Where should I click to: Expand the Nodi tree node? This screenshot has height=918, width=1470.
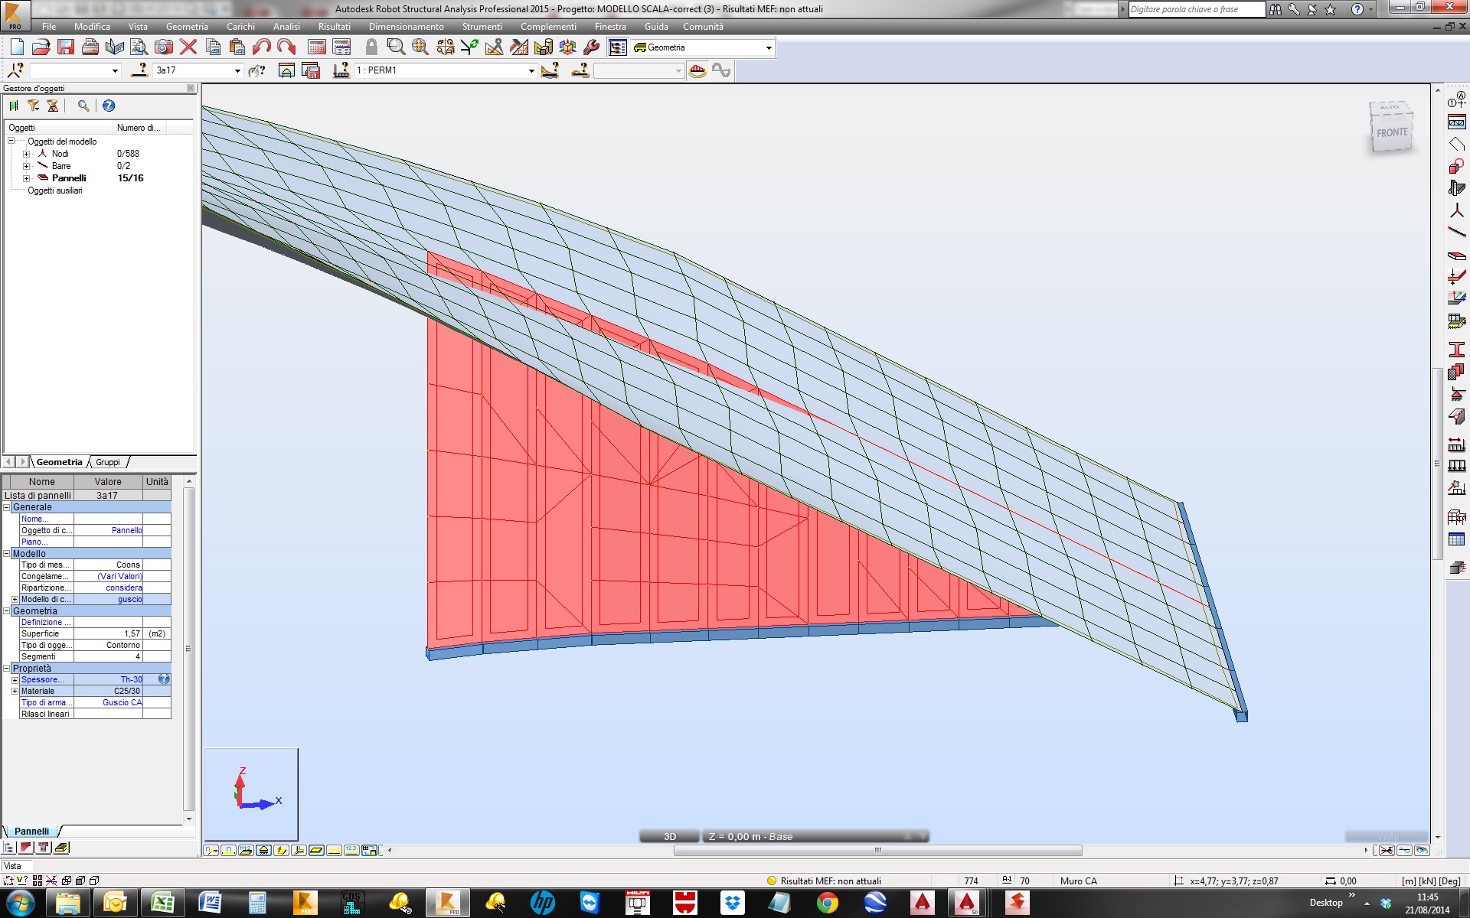tap(26, 154)
